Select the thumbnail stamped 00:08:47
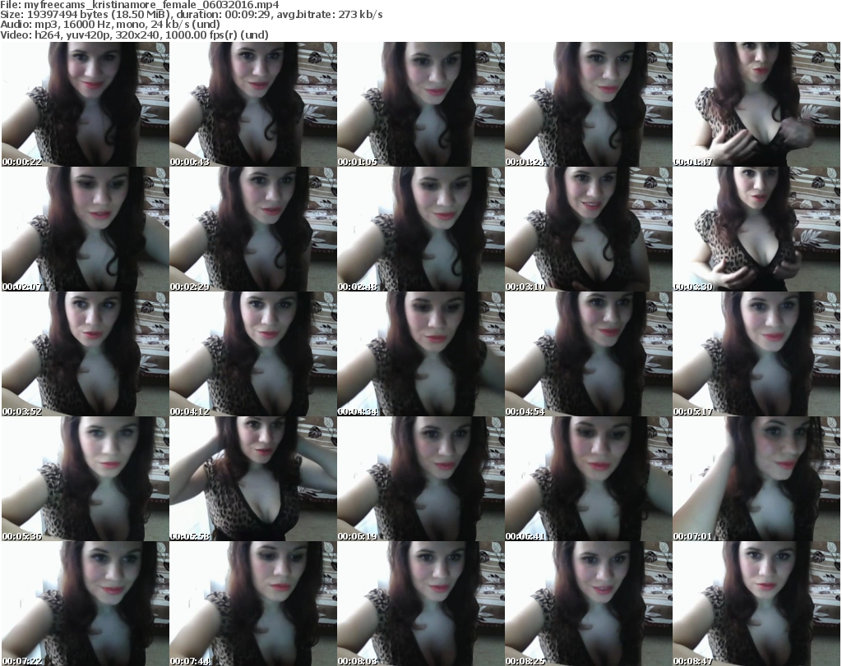Viewport: 842px width, 666px height. point(756,604)
